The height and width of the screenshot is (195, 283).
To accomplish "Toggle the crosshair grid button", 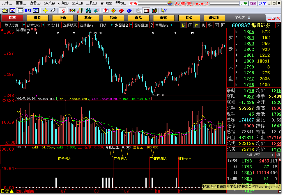I will (x=190, y=25).
